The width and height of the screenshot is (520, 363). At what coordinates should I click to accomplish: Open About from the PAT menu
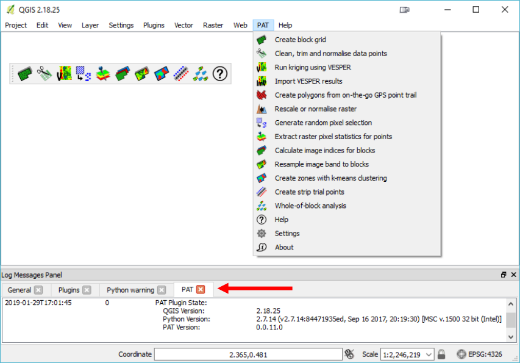(x=347, y=248)
